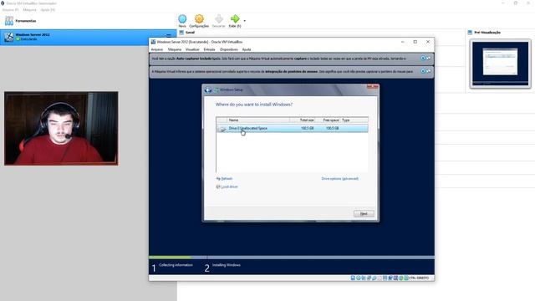The image size is (535, 301).
Task: Open Visualizar menu in the VM window
Action: coord(192,49)
